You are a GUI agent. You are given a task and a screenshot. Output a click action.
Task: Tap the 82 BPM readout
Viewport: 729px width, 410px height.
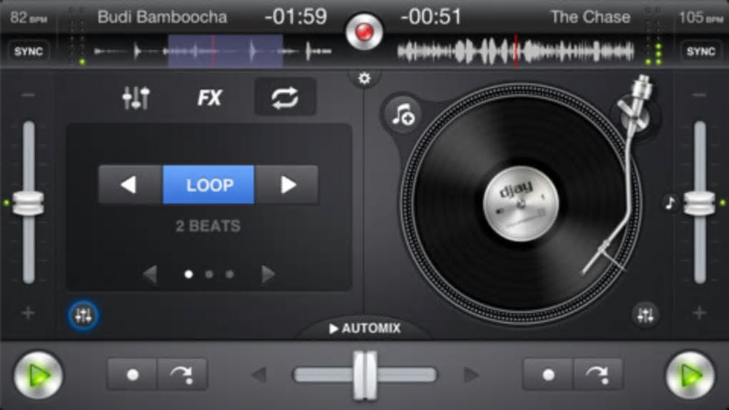(28, 18)
